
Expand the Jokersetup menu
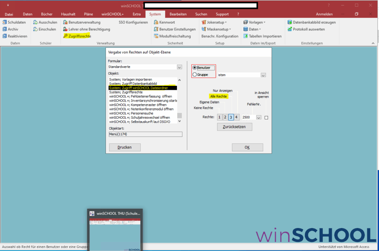coord(214,22)
